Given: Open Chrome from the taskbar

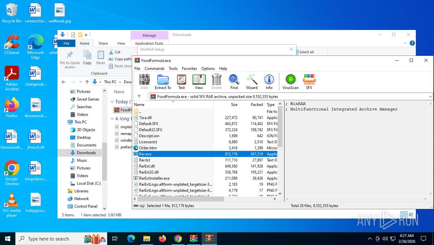Looking at the screenshot, I should click(178, 239).
